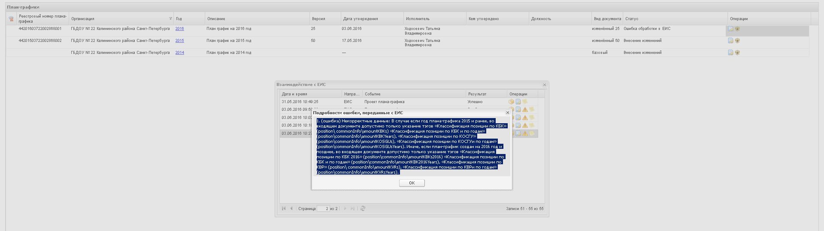Open document icon for plan 2016 row
The height and width of the screenshot is (231, 824).
pyautogui.click(x=730, y=29)
